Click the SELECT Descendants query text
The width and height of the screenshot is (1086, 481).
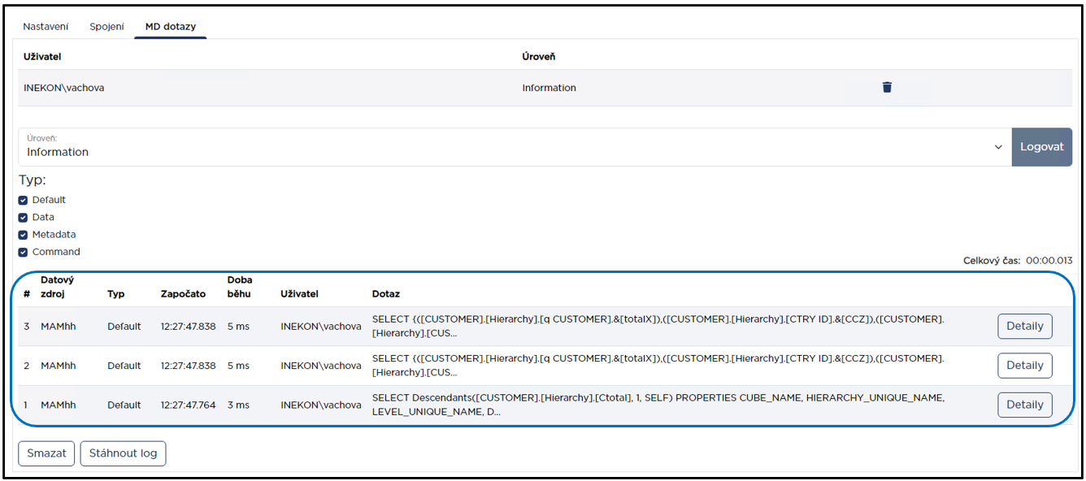coord(658,405)
